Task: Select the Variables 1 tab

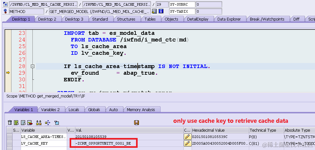Action: pyautogui.click(x=24, y=109)
